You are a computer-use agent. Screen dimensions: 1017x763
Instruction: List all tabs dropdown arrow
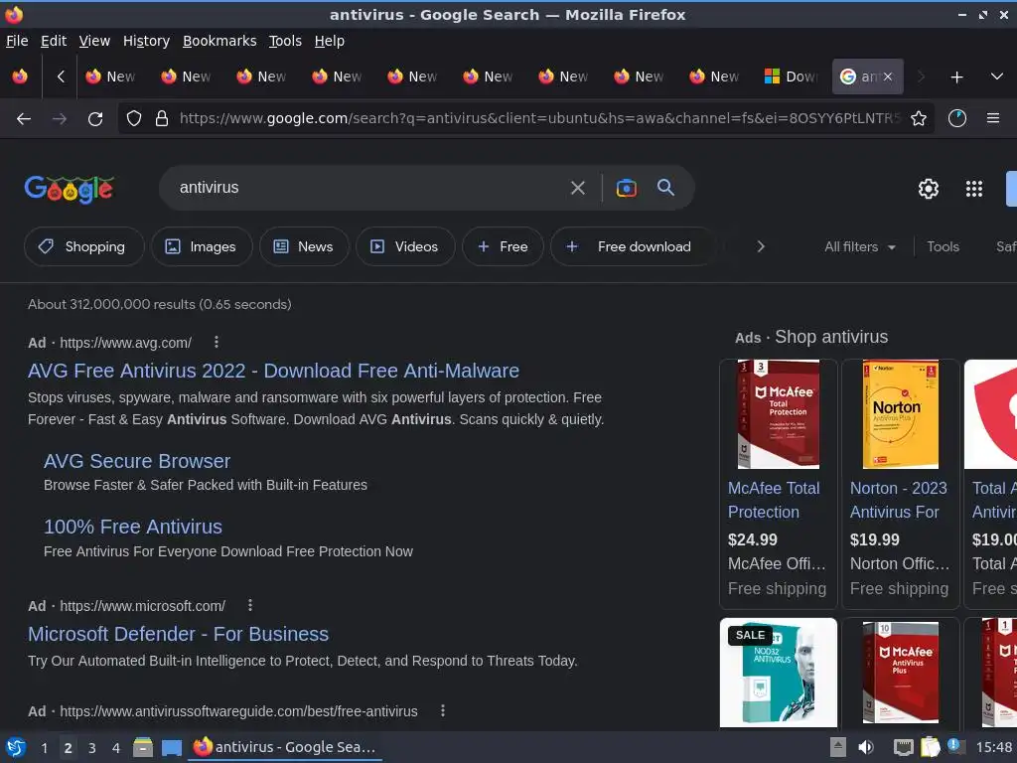[x=997, y=76]
